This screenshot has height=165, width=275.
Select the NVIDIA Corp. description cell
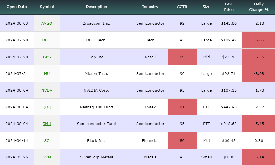96,90
